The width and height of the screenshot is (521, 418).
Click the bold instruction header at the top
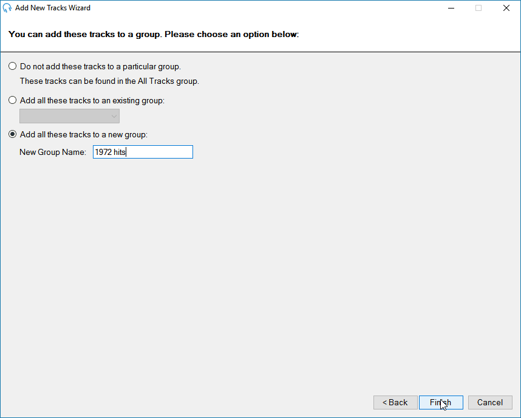click(x=152, y=34)
